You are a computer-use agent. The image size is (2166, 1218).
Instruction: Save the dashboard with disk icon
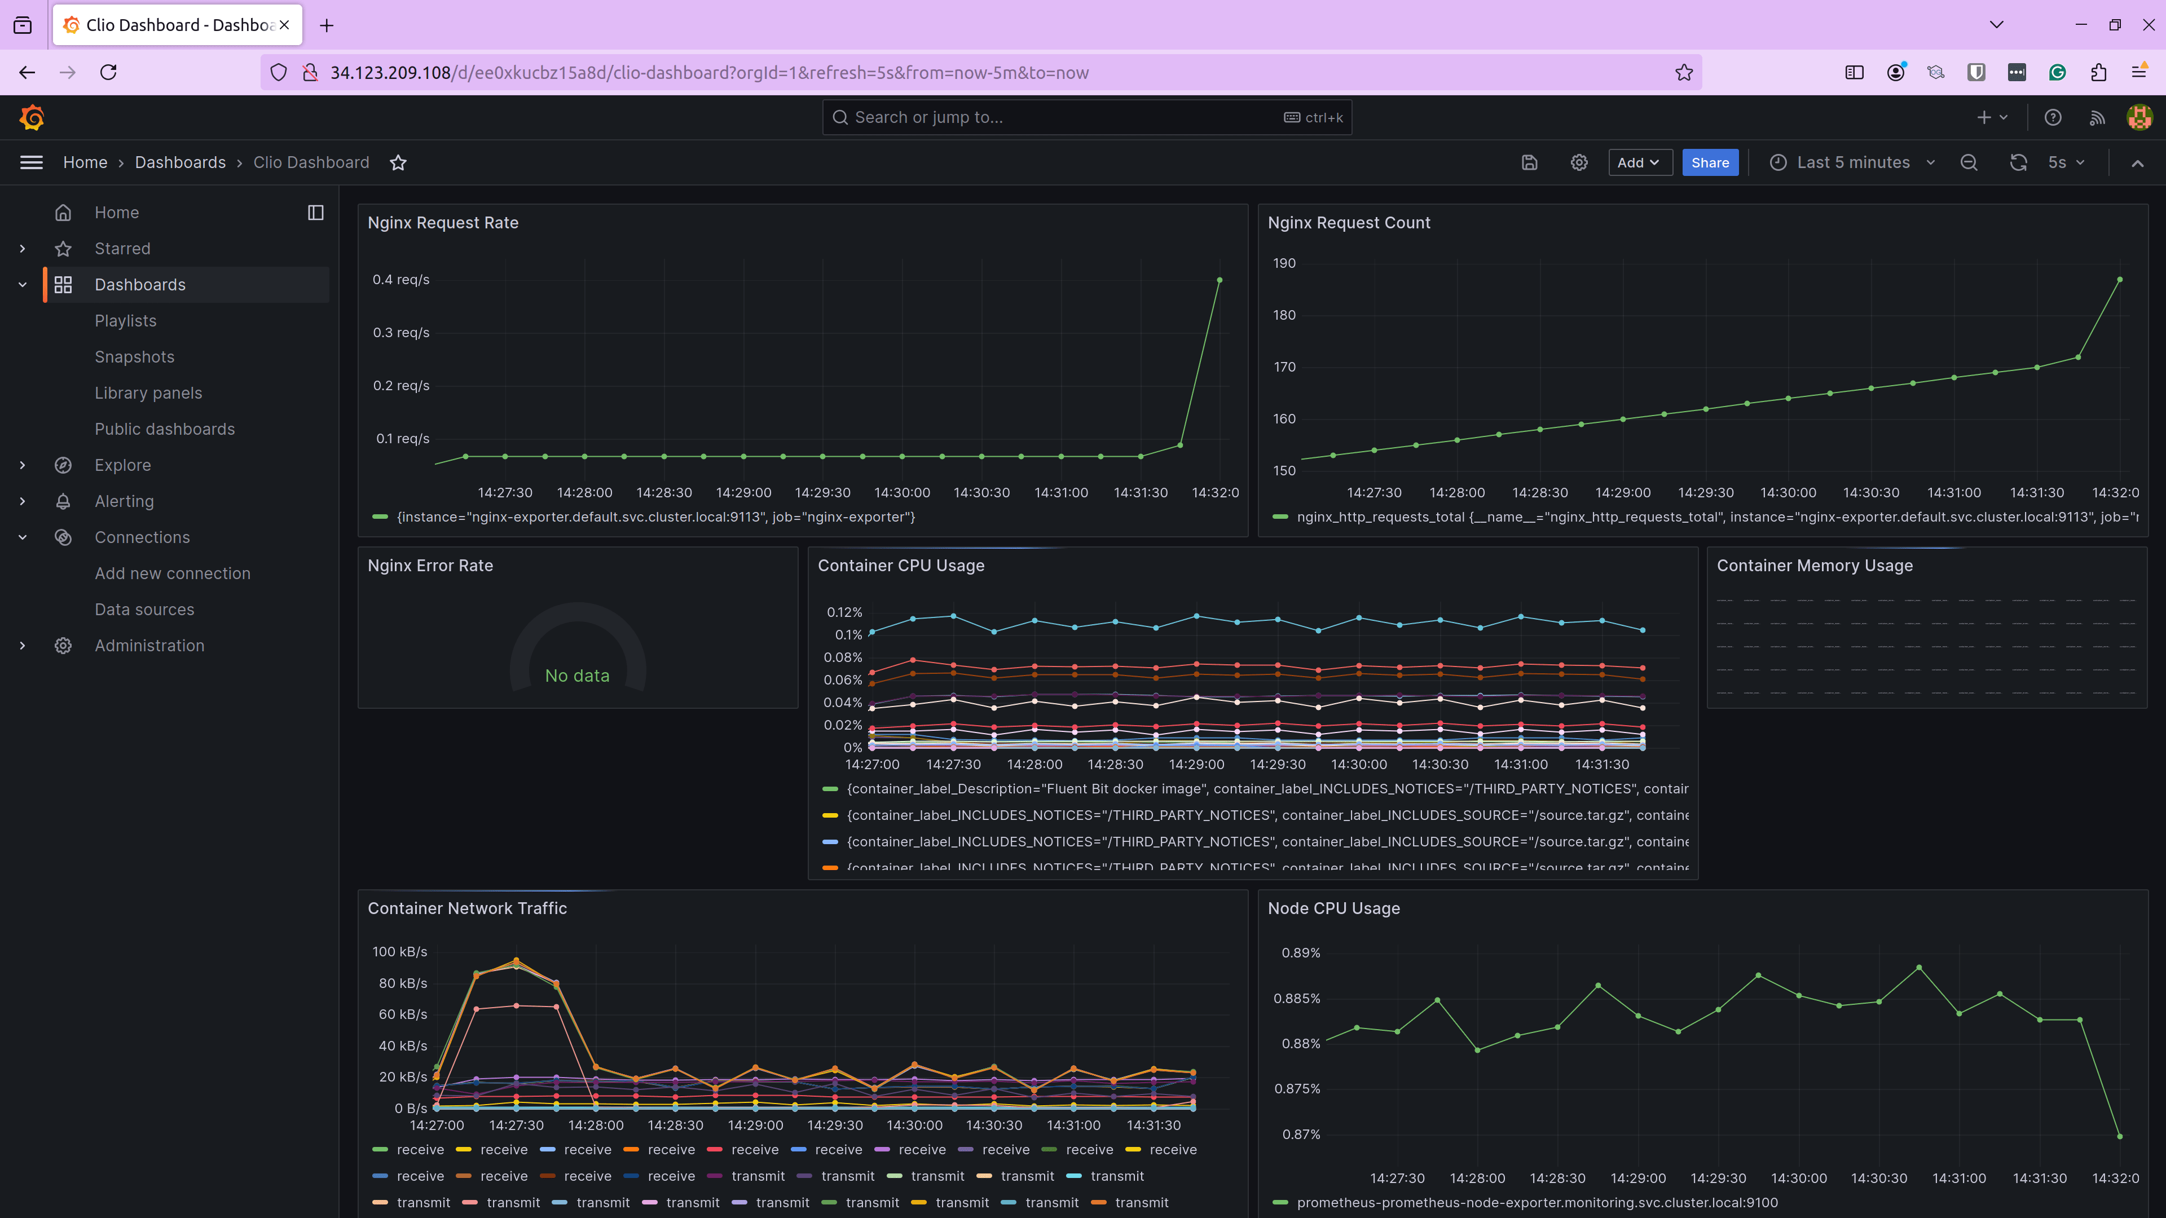point(1530,162)
